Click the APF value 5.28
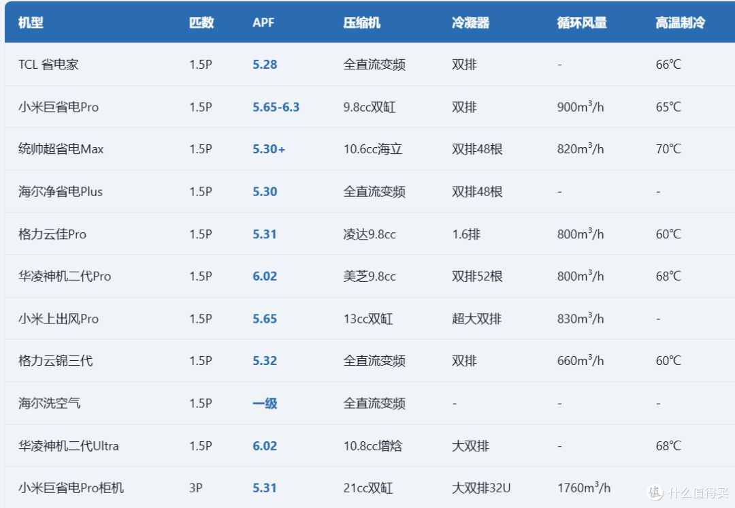Screen dimensions: 735x508 (265, 64)
